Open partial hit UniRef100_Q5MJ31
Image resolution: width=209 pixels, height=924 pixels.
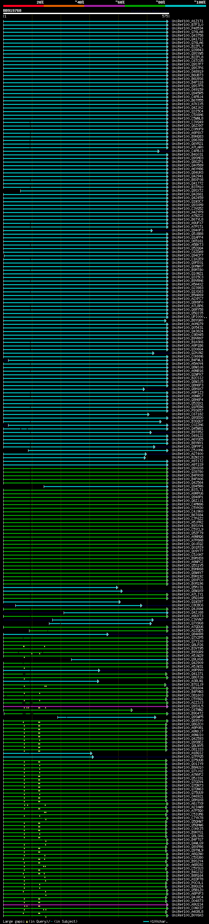point(187,587)
